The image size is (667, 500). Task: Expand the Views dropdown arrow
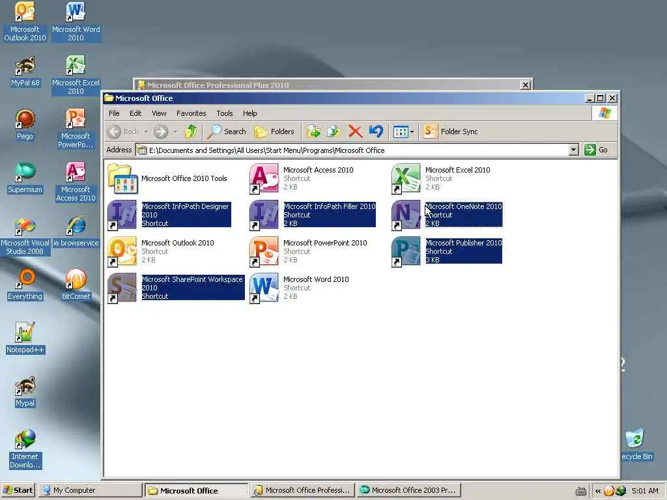412,132
